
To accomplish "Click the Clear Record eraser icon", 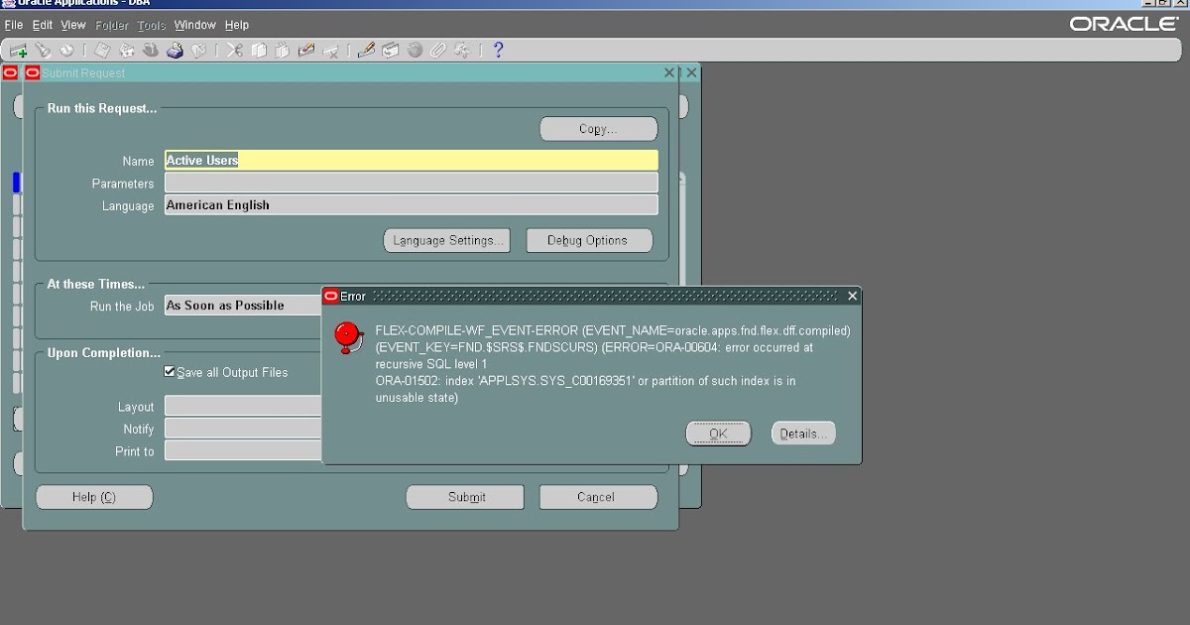I will (x=306, y=51).
